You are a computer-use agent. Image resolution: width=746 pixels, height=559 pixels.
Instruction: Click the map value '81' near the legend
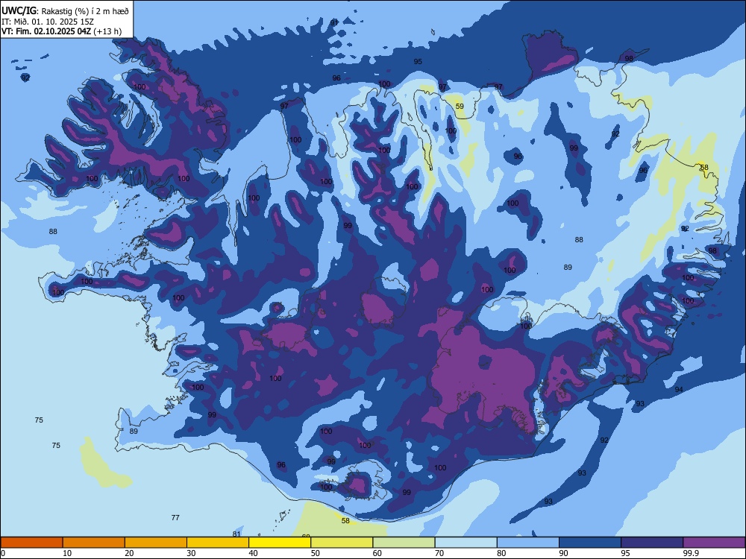(236, 534)
